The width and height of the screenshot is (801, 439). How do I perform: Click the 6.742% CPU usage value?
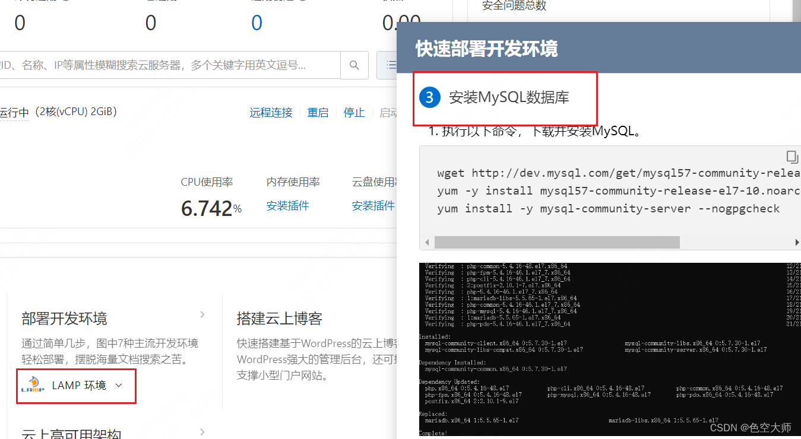(x=211, y=208)
